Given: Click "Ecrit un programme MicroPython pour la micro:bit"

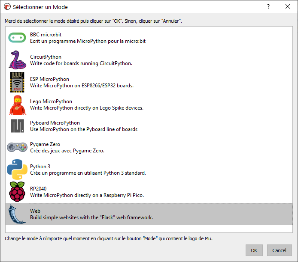Looking at the screenshot, I should 88,41.
